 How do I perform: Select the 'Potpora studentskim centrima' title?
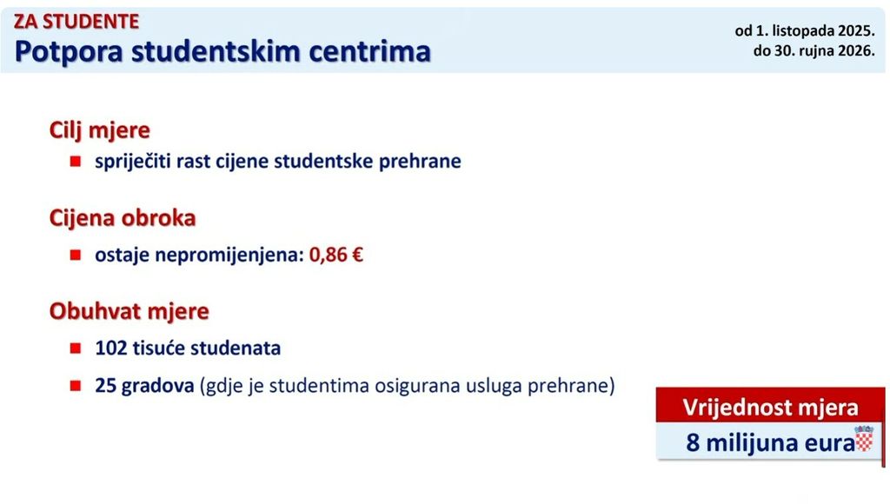tap(222, 51)
